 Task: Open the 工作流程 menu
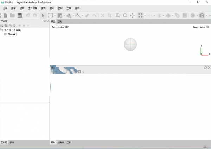click(33, 8)
